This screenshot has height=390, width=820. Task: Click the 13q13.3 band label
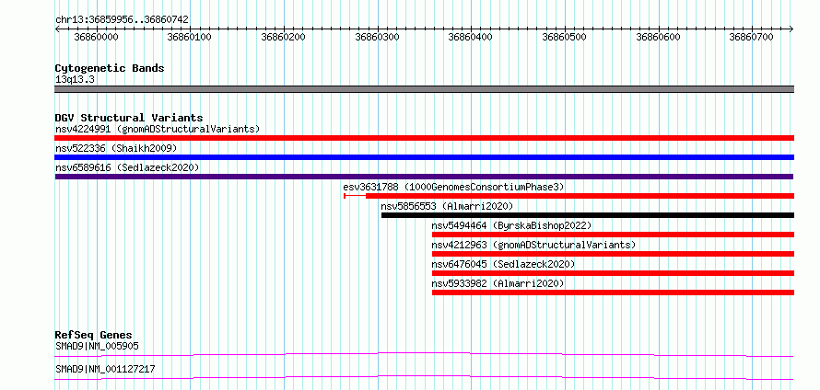pyautogui.click(x=75, y=80)
